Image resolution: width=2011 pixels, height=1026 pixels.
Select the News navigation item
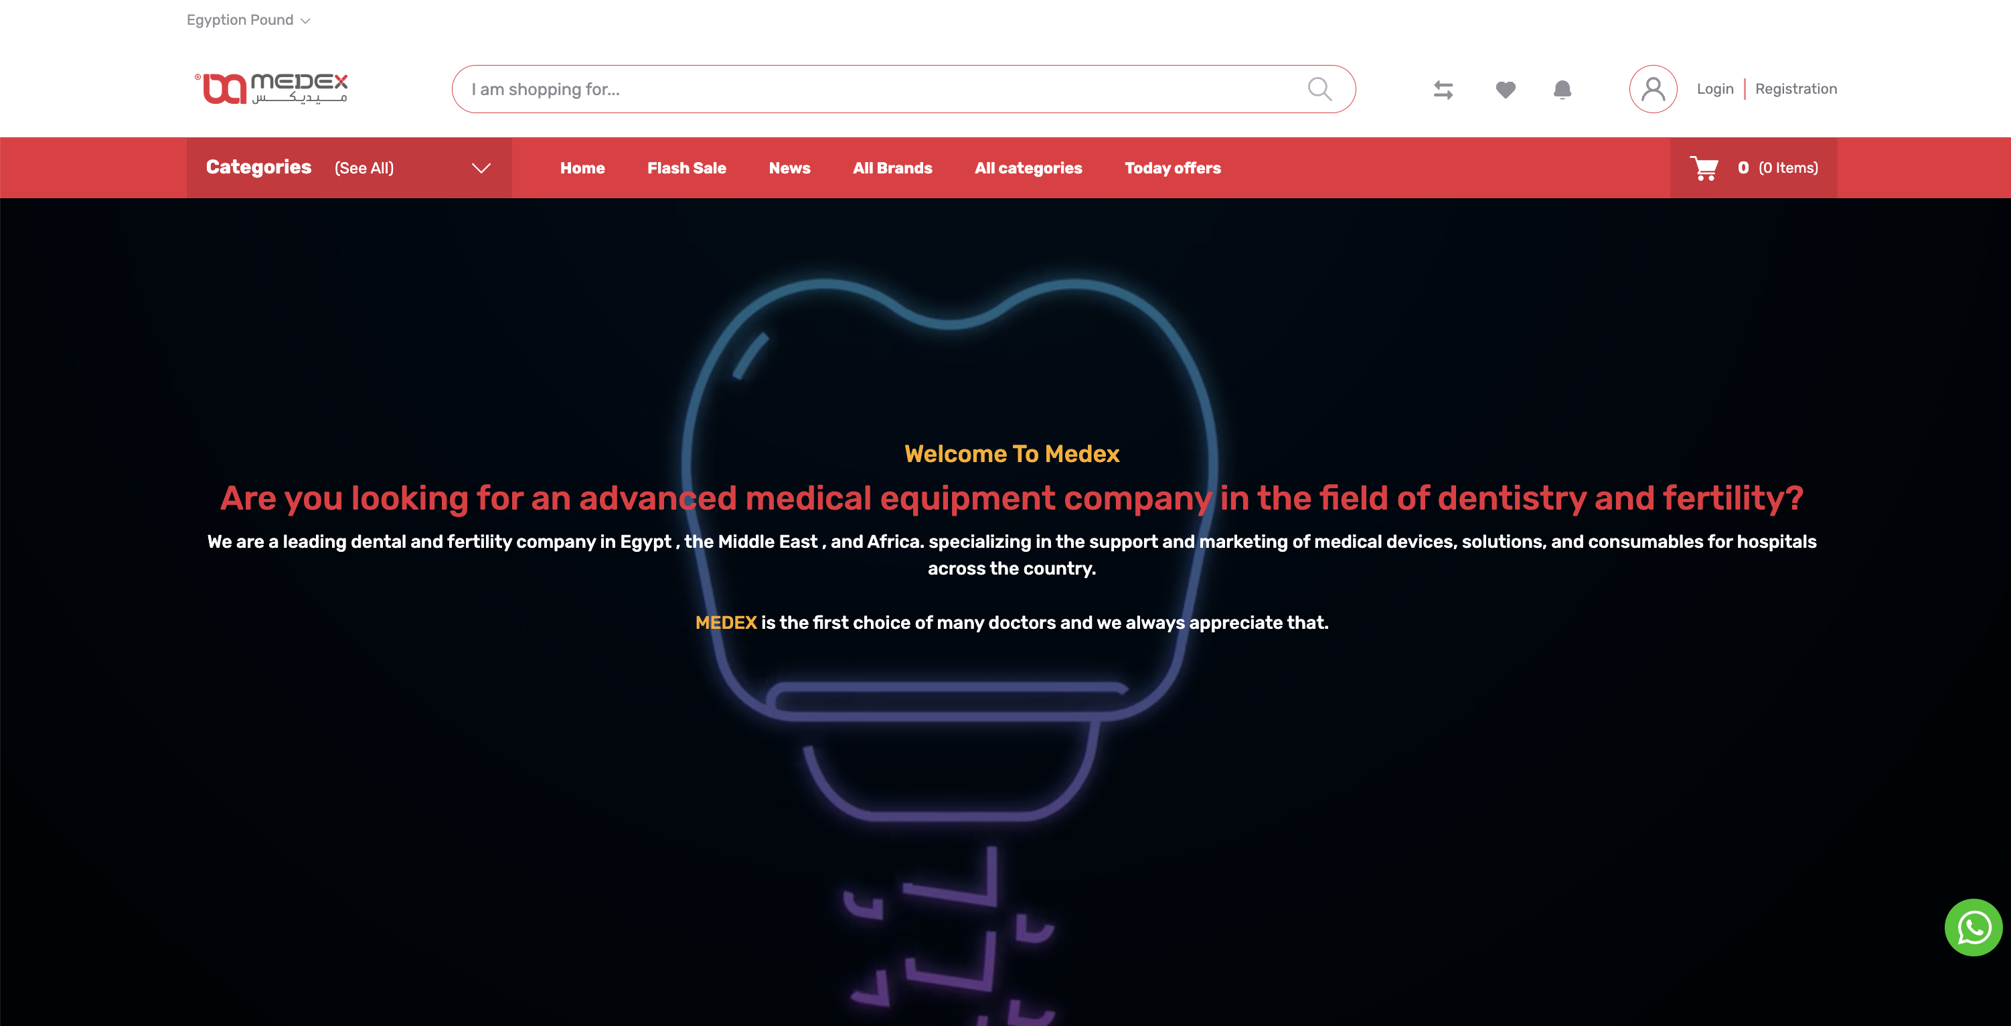point(789,167)
